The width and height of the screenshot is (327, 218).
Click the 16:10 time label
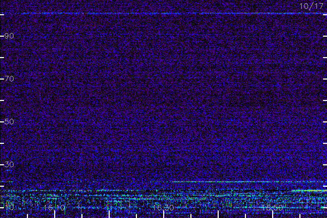coord(54,207)
